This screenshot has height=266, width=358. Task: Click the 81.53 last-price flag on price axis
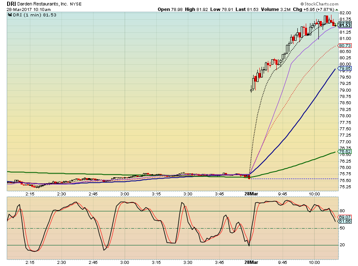coord(345,25)
